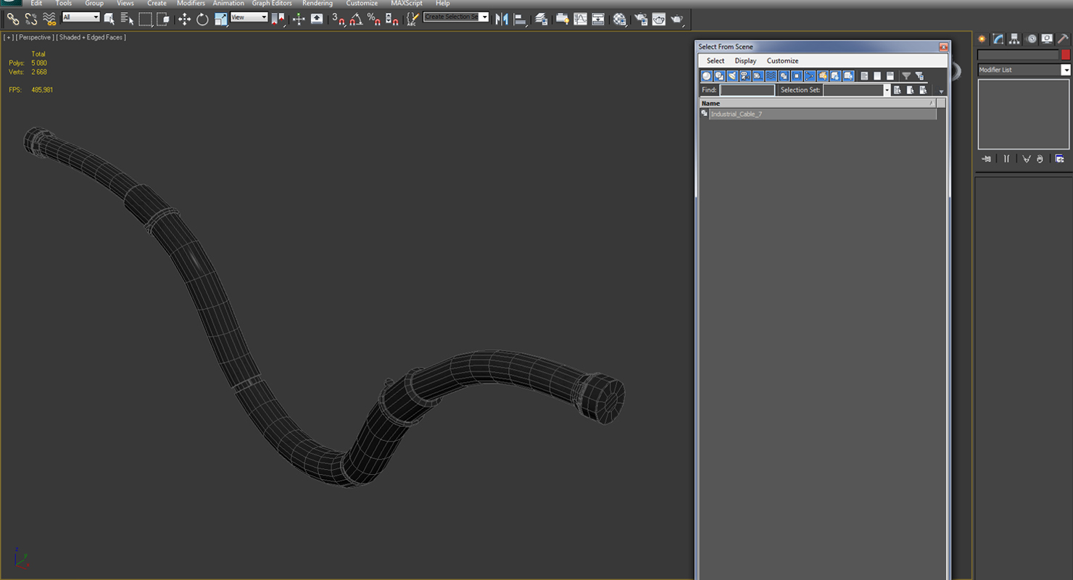Open Select menu in Select From Scene

coord(716,61)
